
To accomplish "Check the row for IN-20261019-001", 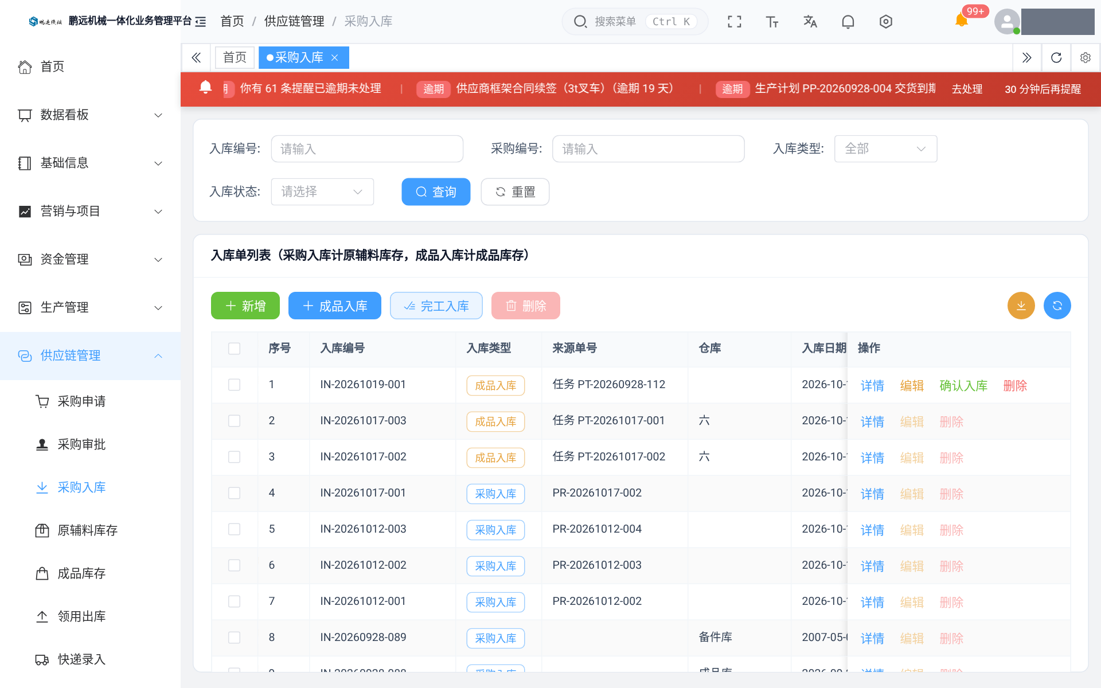I will pos(234,385).
